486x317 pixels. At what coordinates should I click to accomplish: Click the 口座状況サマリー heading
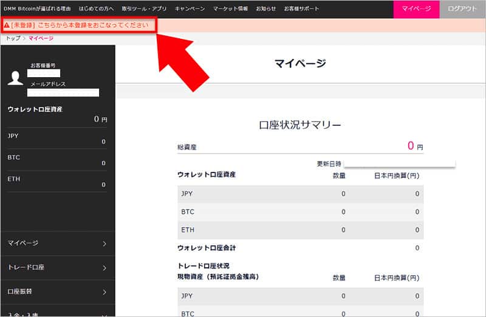300,125
